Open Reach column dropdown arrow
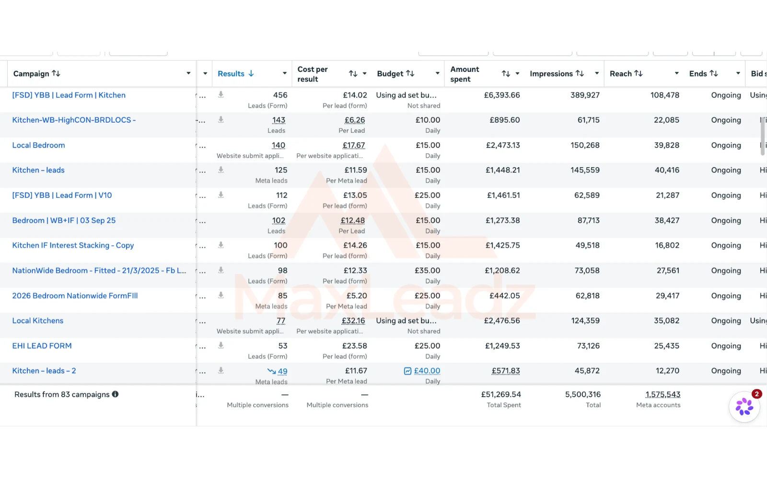767x479 pixels. (677, 73)
